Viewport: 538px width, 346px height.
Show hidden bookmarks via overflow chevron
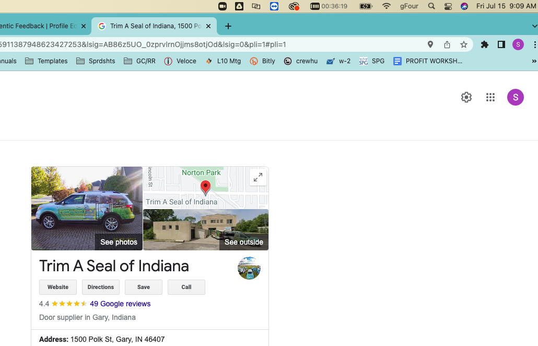coord(534,61)
